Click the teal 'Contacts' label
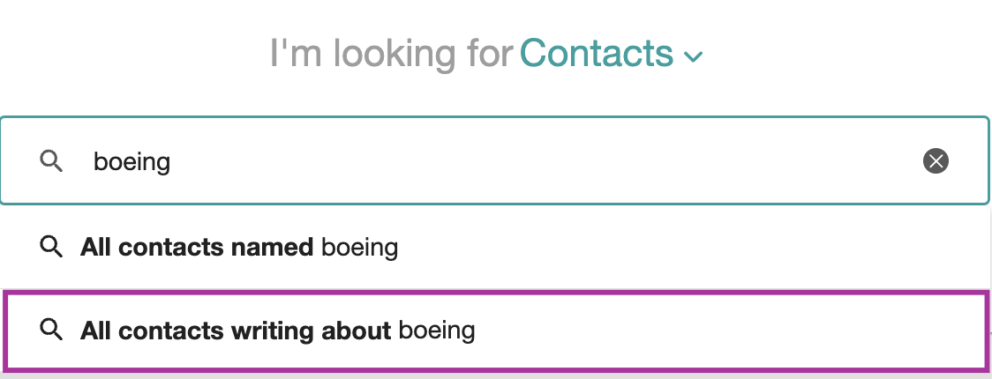The width and height of the screenshot is (992, 379). (597, 53)
